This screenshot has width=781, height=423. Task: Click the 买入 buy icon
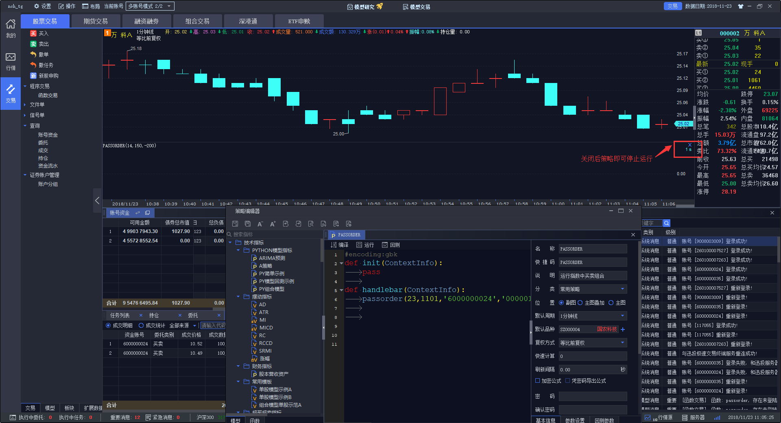coord(33,33)
